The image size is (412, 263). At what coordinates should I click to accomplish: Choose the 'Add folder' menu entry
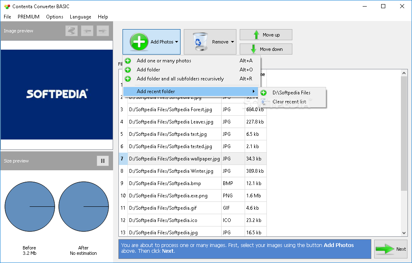click(x=191, y=69)
